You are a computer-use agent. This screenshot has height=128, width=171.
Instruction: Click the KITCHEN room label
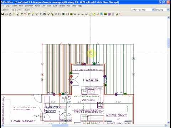pos(88,101)
